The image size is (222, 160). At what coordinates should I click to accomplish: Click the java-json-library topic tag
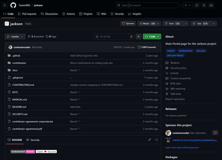(x=175, y=55)
